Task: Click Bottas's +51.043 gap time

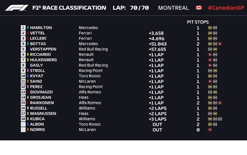Action: click(x=158, y=44)
